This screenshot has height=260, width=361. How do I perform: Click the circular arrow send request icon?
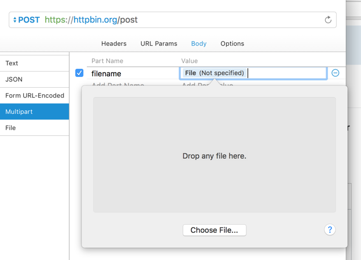[x=328, y=20]
